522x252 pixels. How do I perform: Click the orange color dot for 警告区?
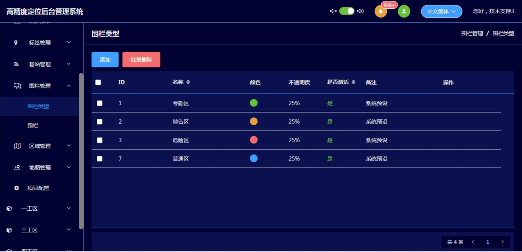[254, 121]
